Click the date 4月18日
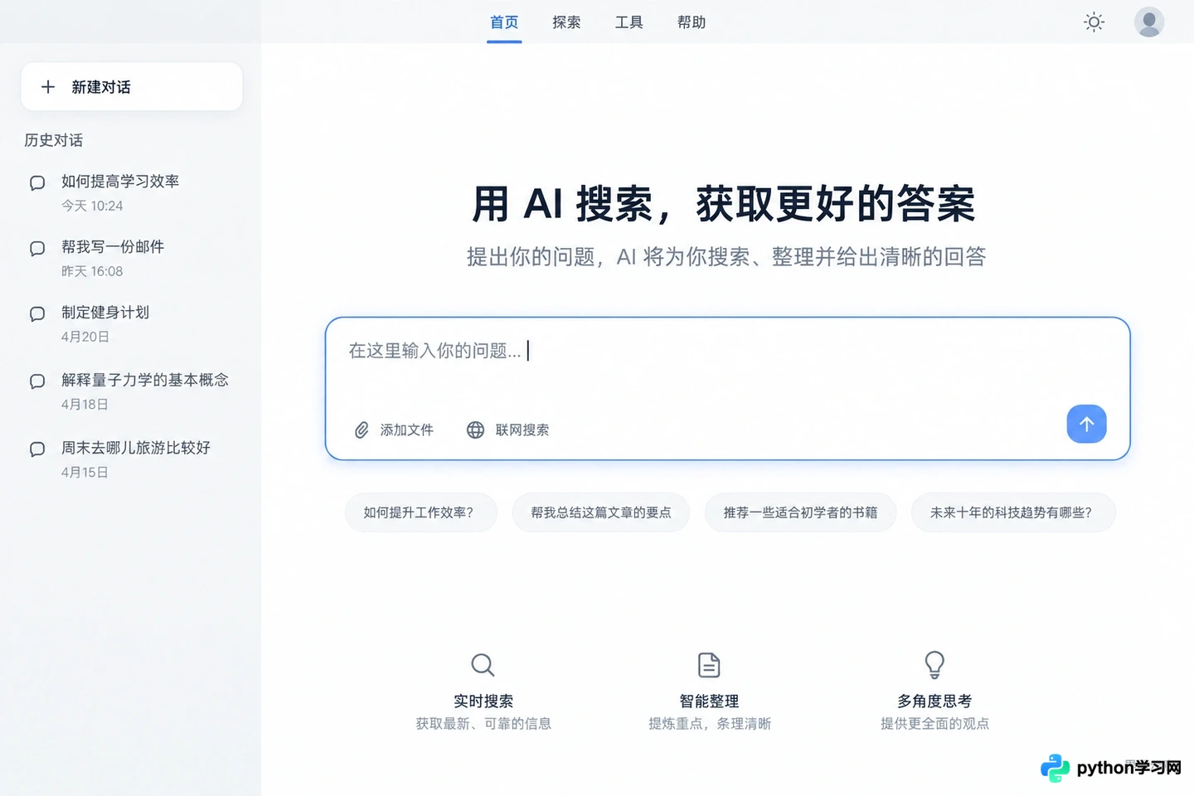The height and width of the screenshot is (796, 1194). [85, 405]
